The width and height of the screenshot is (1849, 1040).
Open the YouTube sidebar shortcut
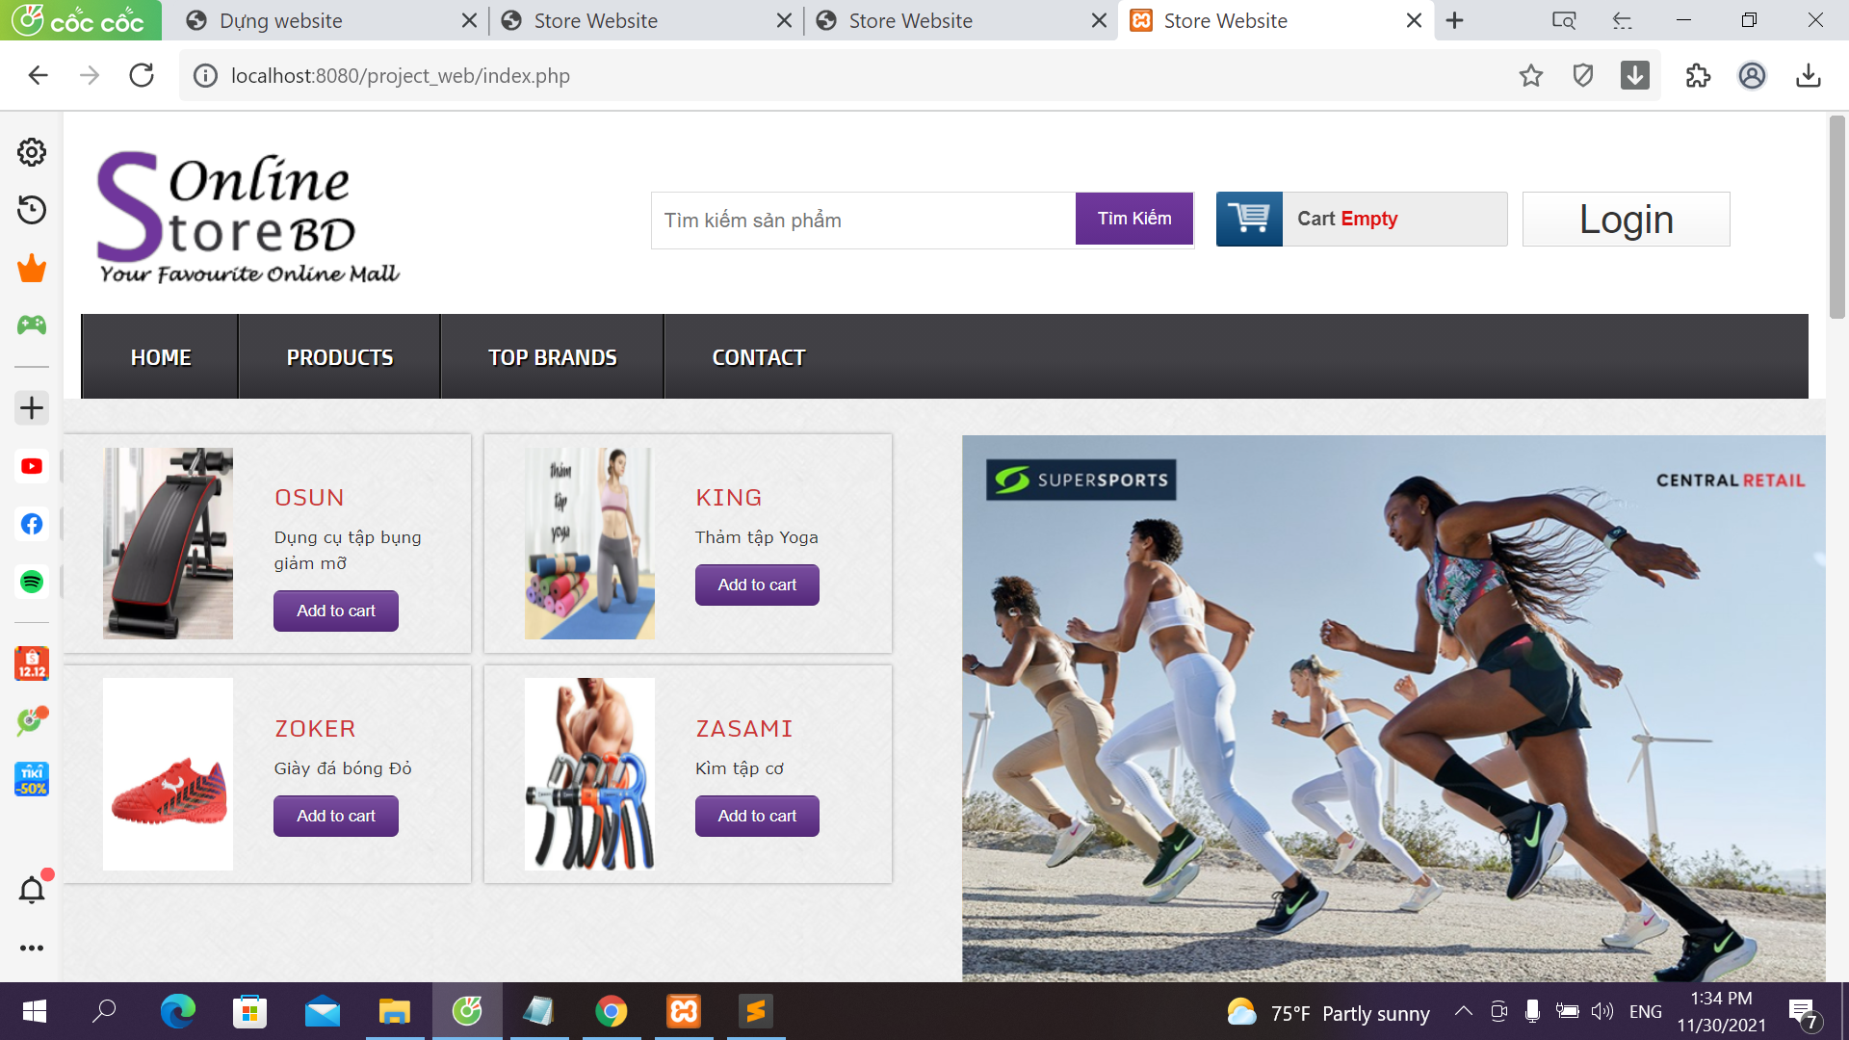[32, 467]
